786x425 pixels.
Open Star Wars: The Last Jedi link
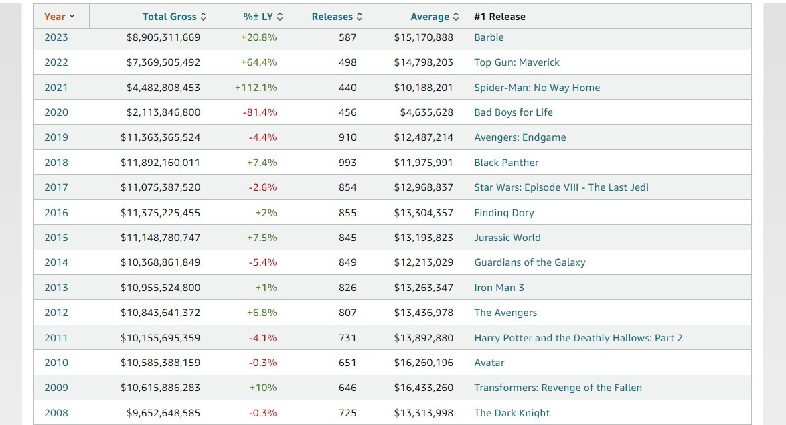tap(561, 187)
